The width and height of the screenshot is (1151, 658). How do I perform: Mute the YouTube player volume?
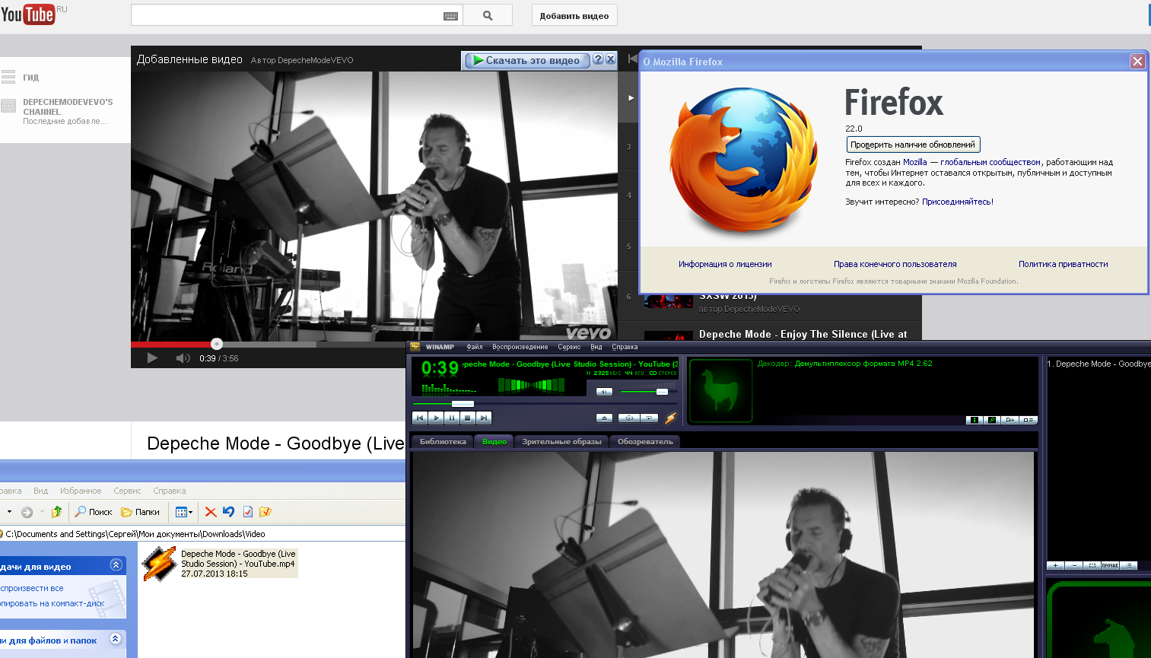183,358
